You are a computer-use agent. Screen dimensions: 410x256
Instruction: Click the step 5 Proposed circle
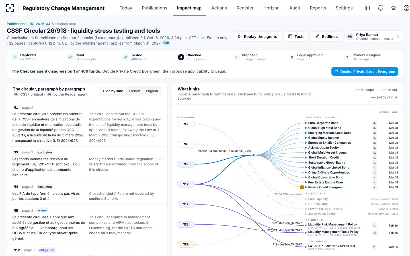[x=236, y=57]
